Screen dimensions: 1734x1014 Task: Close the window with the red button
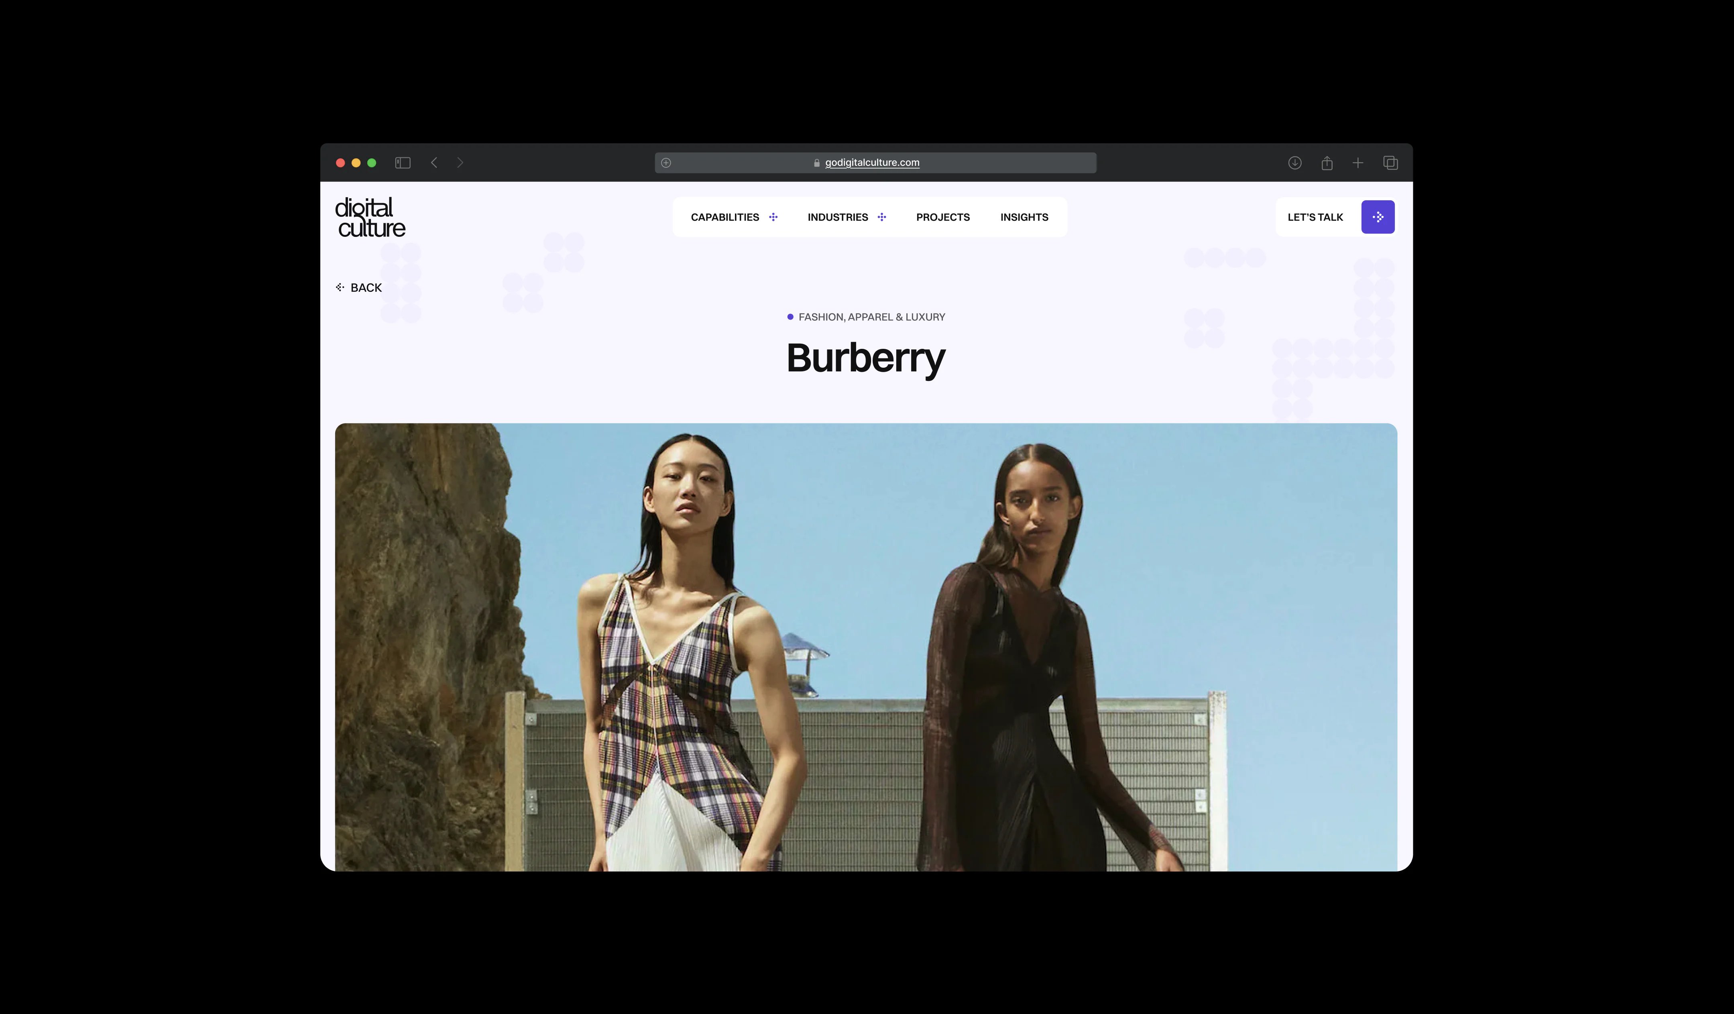[x=340, y=163]
